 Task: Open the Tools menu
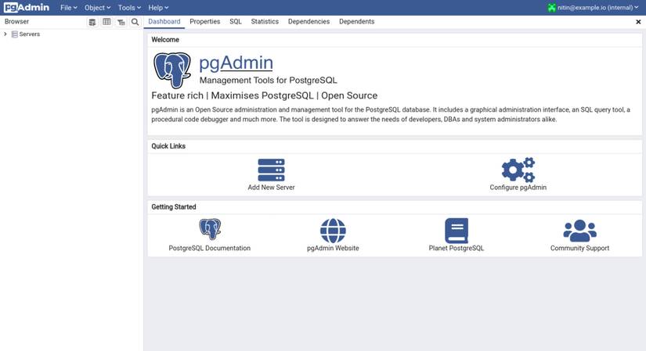[129, 7]
